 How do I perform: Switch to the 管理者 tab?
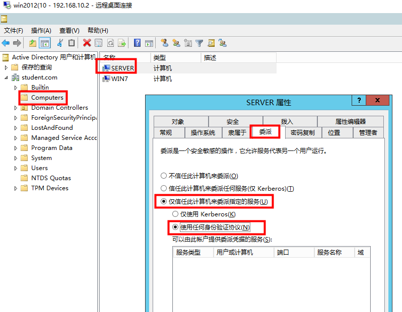(x=368, y=132)
